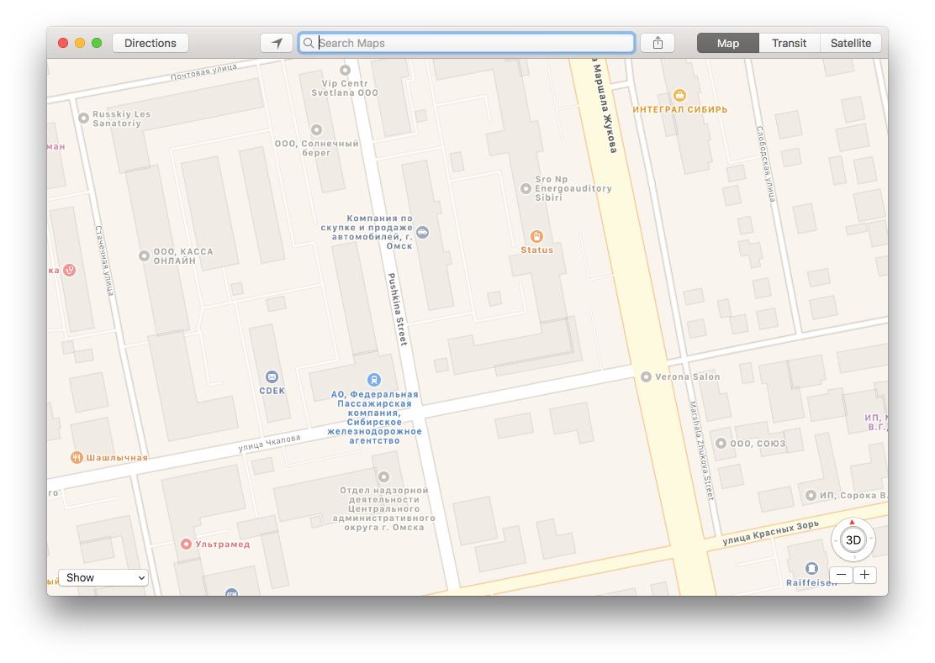The height and width of the screenshot is (663, 935).
Task: Select the Raiffeisen bank pin
Action: pyautogui.click(x=811, y=568)
